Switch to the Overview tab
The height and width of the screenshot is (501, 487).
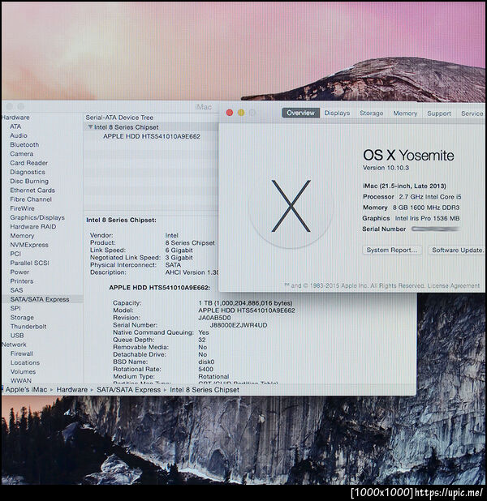point(300,113)
